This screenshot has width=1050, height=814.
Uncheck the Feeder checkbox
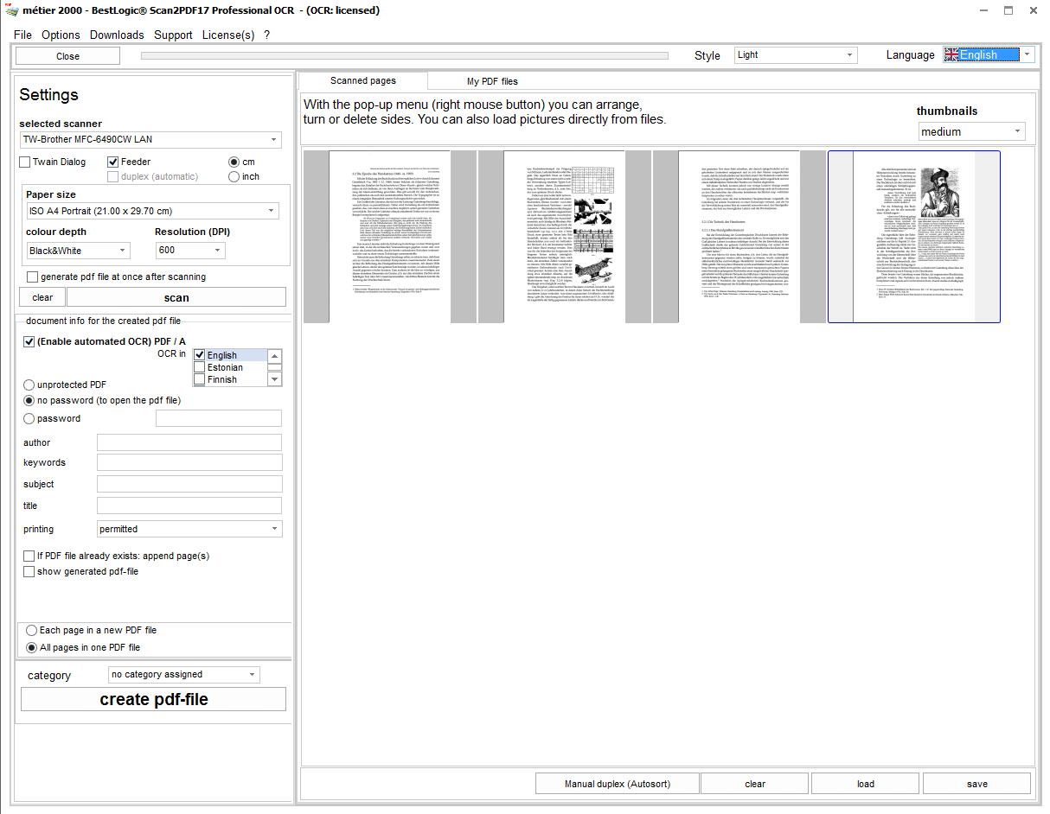113,162
